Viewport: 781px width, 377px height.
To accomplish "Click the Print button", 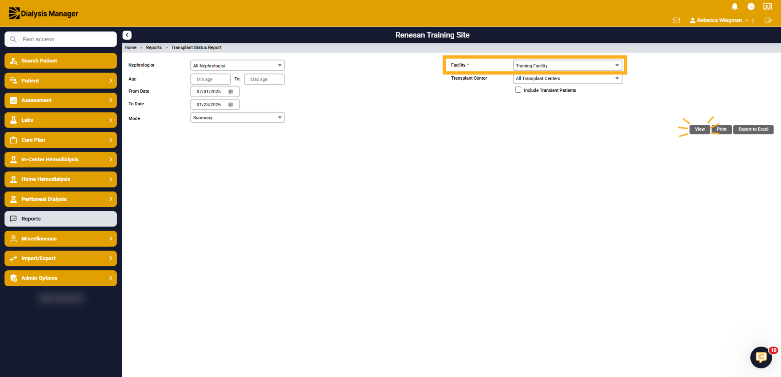I will [721, 129].
